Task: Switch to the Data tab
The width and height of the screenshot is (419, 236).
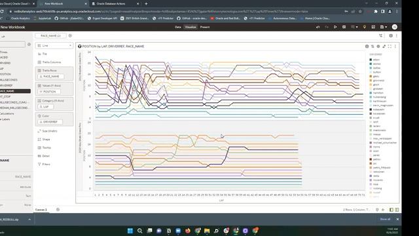Action: (x=178, y=27)
